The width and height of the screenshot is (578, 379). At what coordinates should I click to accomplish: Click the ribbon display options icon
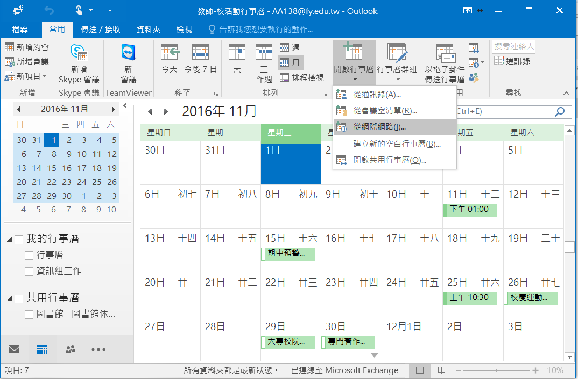pos(468,10)
